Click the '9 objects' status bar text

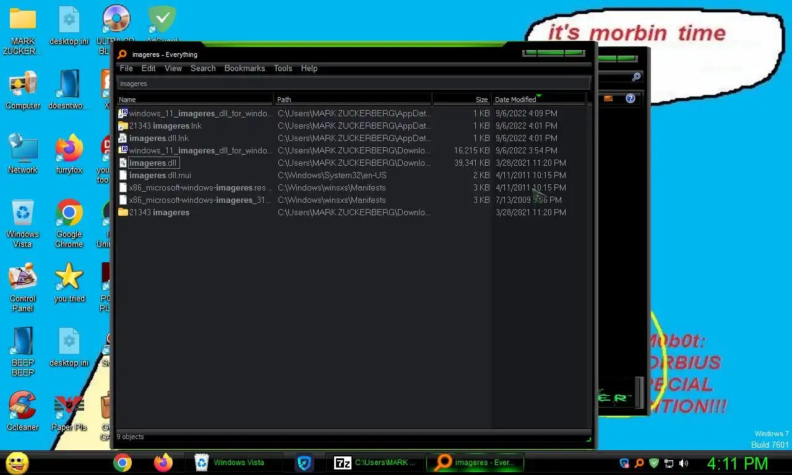click(x=130, y=437)
